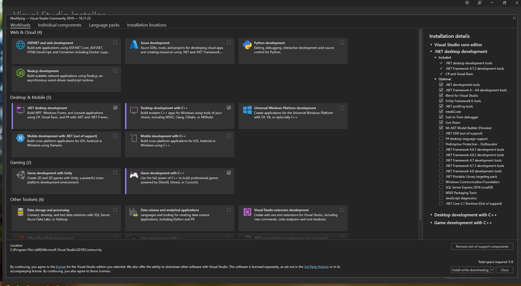Screen dimensions: 521x286
Task: Collapse the Optional components list
Action: tap(435, 79)
